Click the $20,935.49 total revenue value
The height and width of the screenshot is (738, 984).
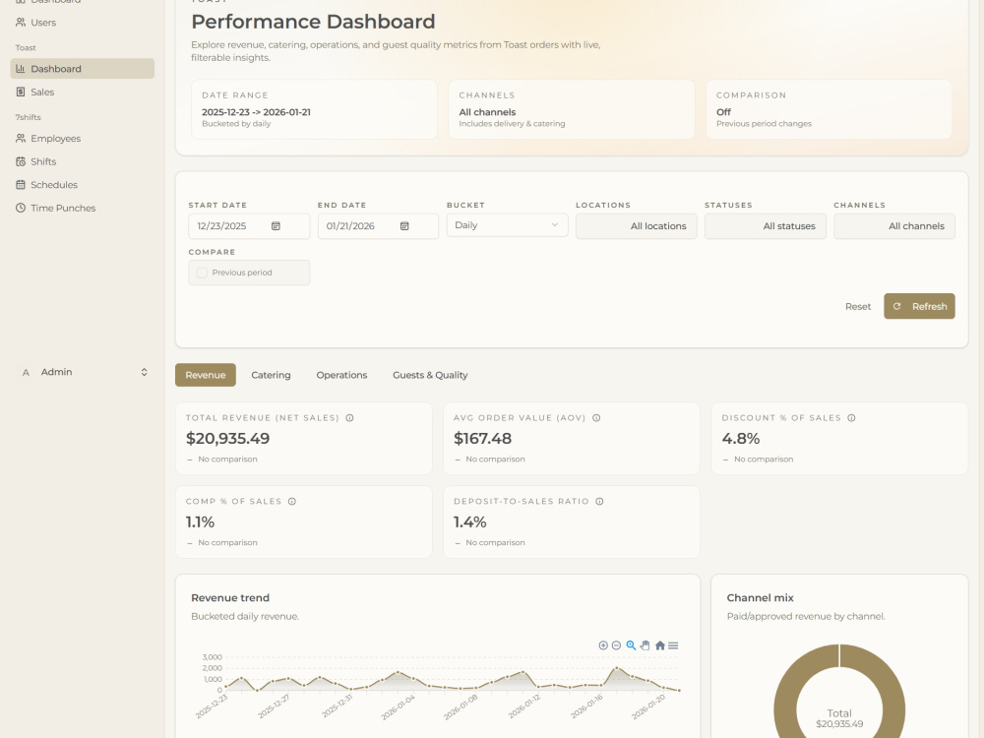[228, 438]
